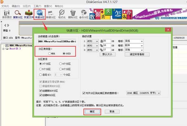Open the 工具(T) menu in the menu bar
Screen dimensions: 187x126
click(x=37, y=6)
